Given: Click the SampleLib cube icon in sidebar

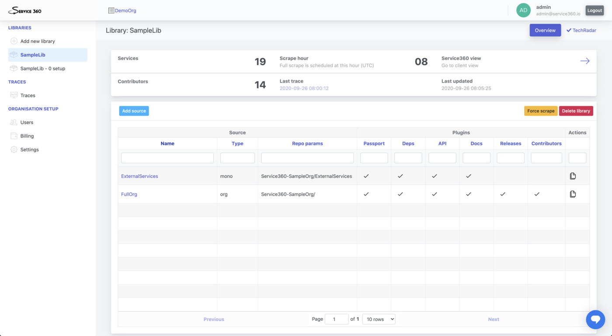Looking at the screenshot, I should click(14, 55).
